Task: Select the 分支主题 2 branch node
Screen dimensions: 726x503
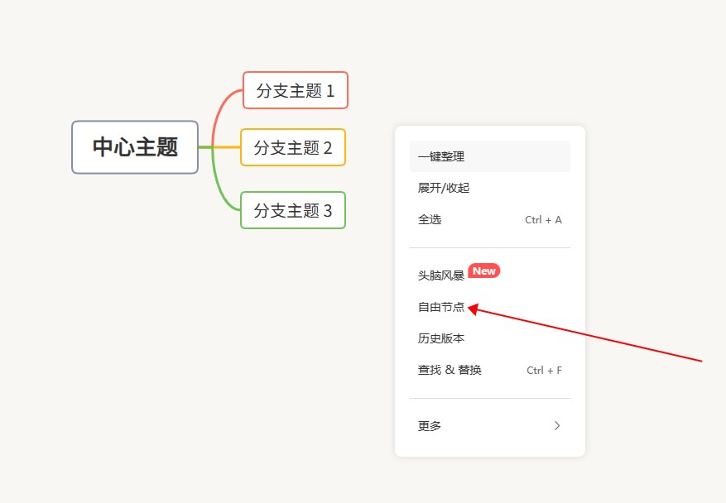Action: pos(292,147)
